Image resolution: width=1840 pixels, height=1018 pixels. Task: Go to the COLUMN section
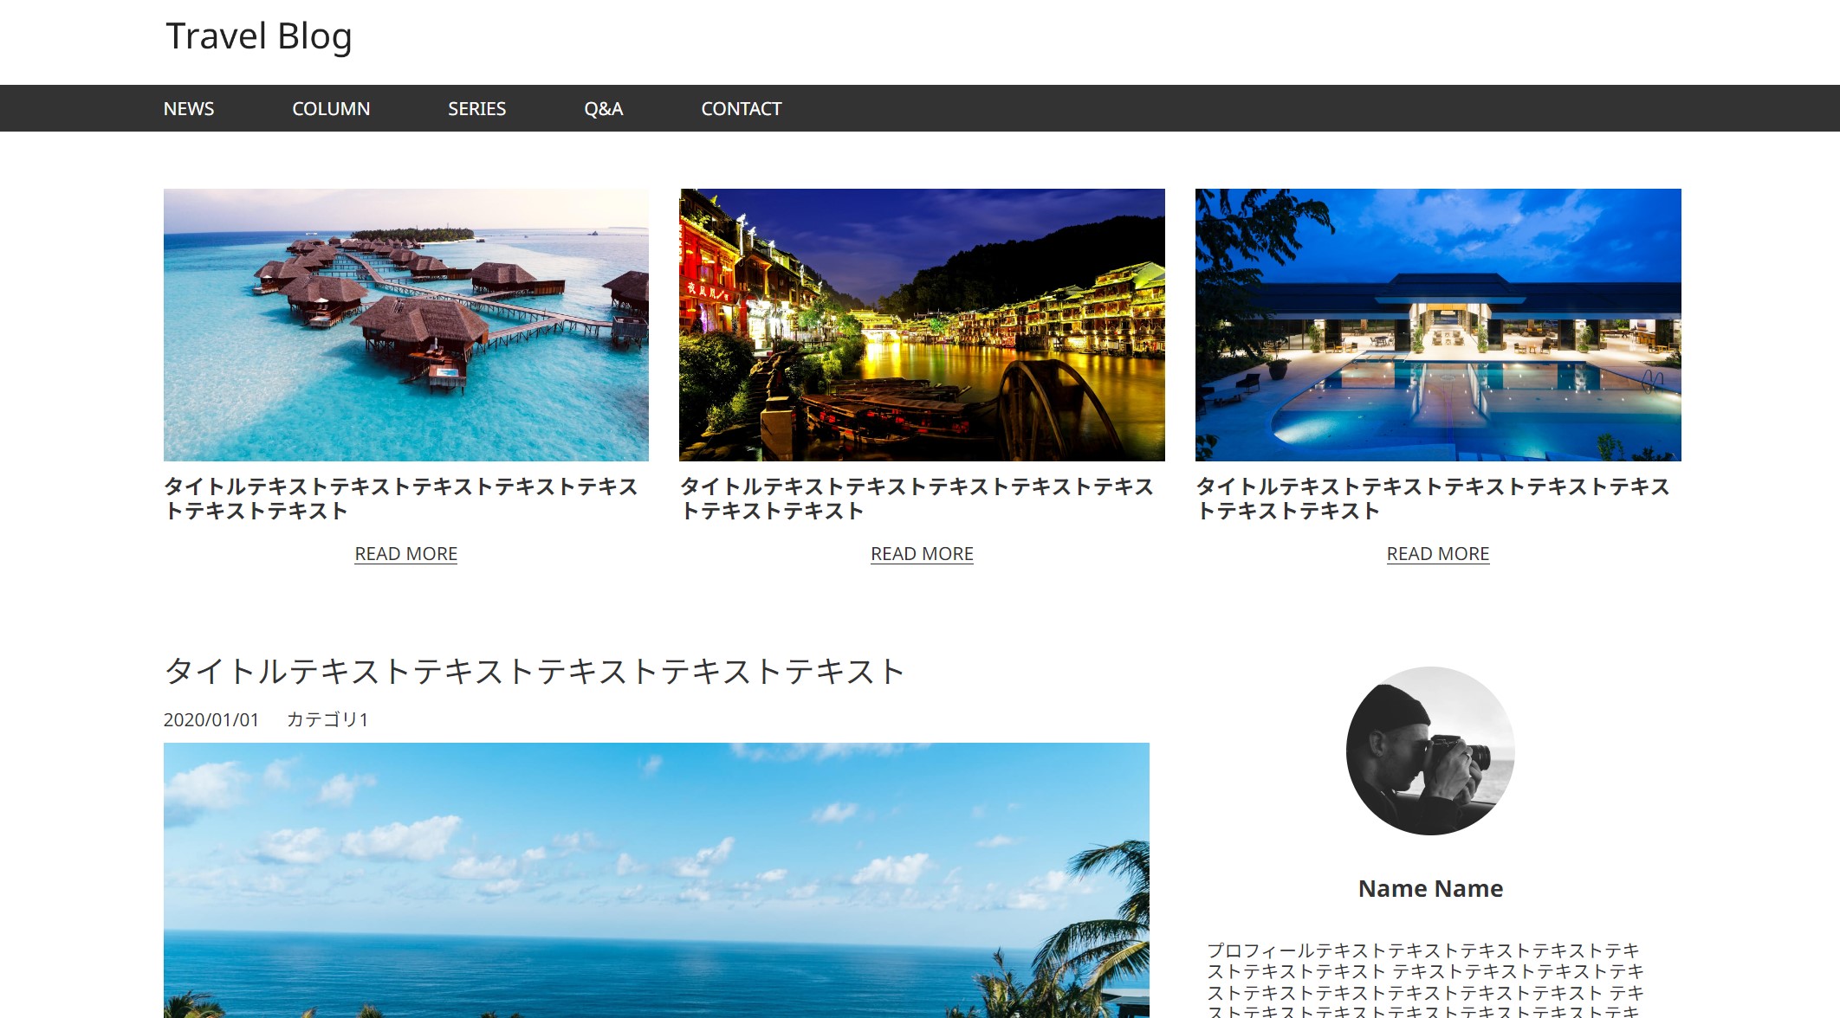pos(331,109)
